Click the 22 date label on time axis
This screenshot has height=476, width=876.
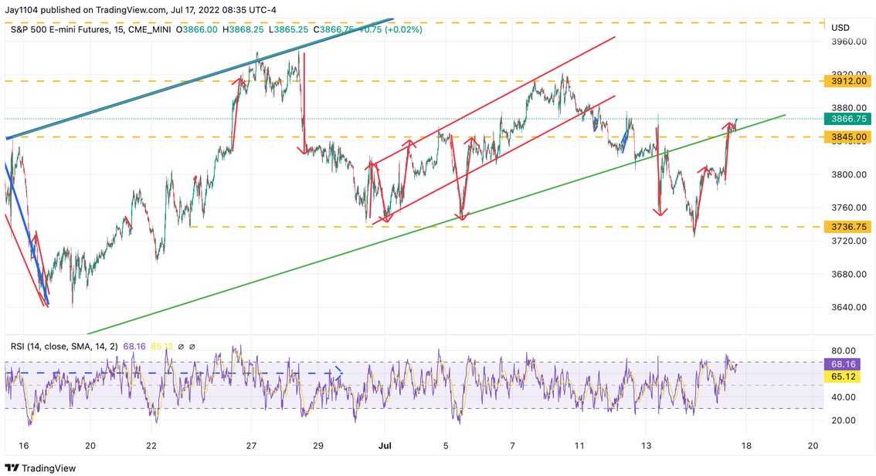pyautogui.click(x=151, y=446)
